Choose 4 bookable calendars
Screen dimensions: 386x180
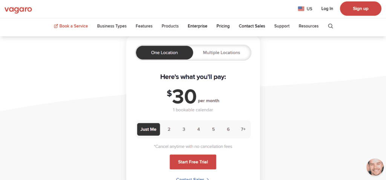pos(198,129)
